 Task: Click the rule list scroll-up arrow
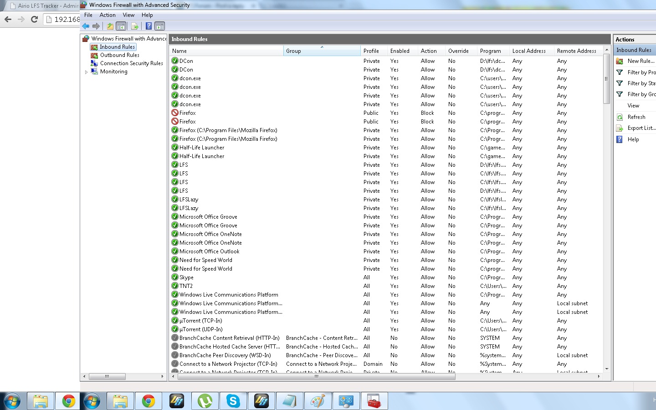606,49
